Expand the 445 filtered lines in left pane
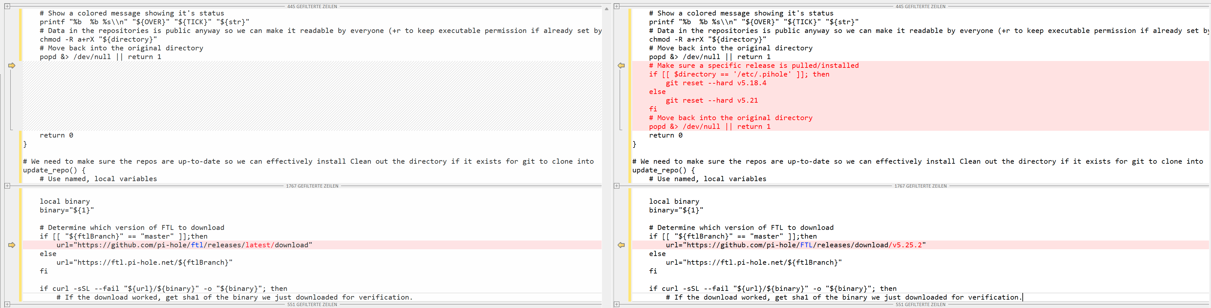The image size is (1211, 308). (x=7, y=6)
